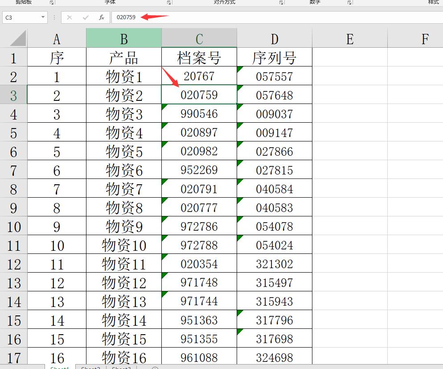This screenshot has width=443, height=369.
Task: Select the serial number cell 057557
Action: click(x=274, y=76)
